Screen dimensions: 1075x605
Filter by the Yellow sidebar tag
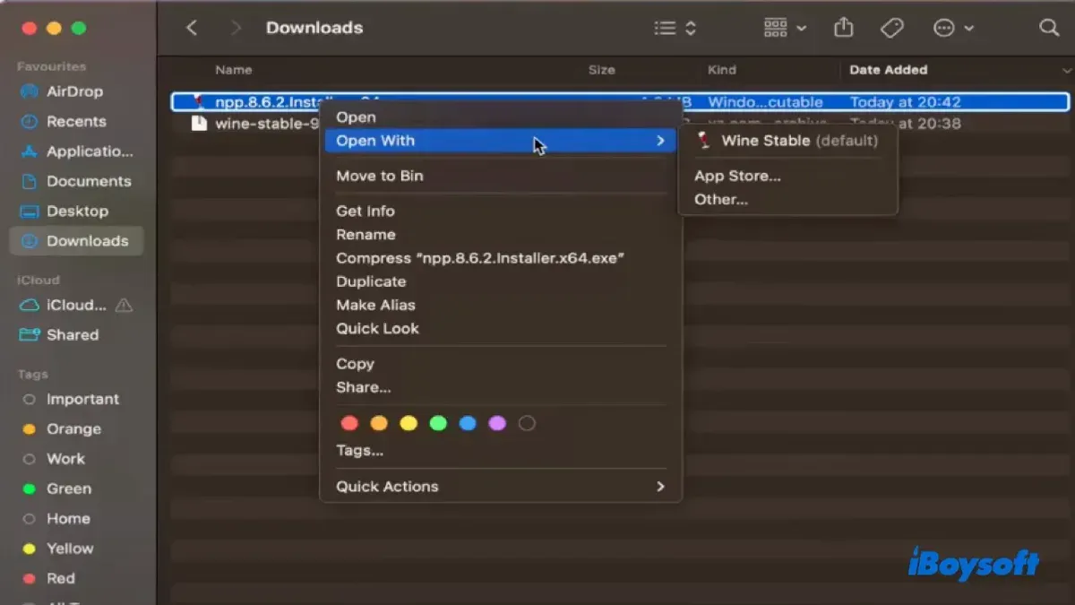(x=57, y=548)
